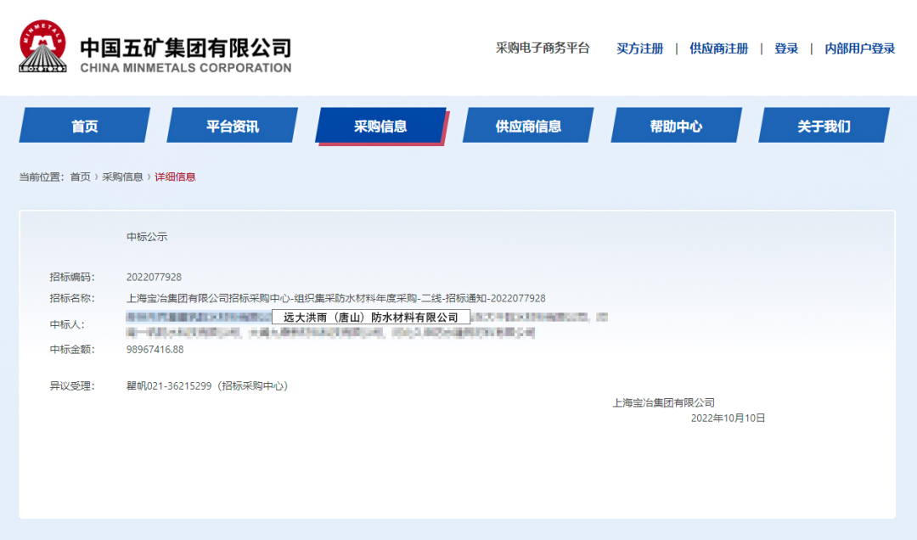Click the 中国五矿集团有限公司 company title
This screenshot has height=540, width=917.
(186, 48)
